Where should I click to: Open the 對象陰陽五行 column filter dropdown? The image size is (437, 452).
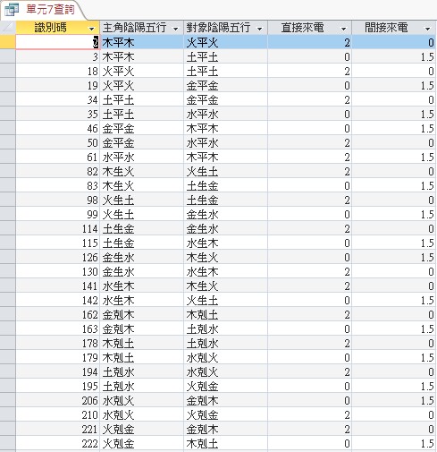(260, 29)
